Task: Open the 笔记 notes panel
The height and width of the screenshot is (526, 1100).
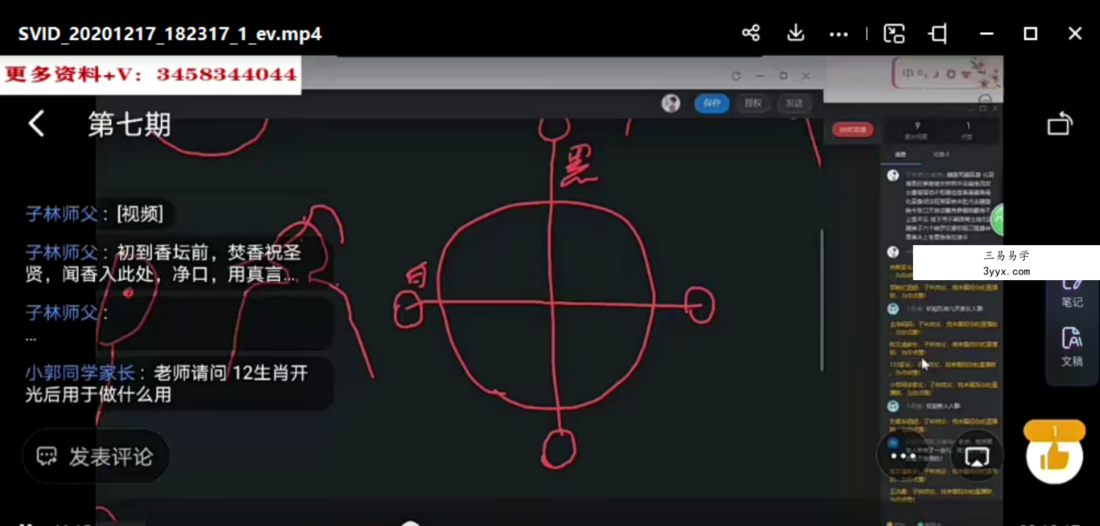Action: pos(1072,294)
